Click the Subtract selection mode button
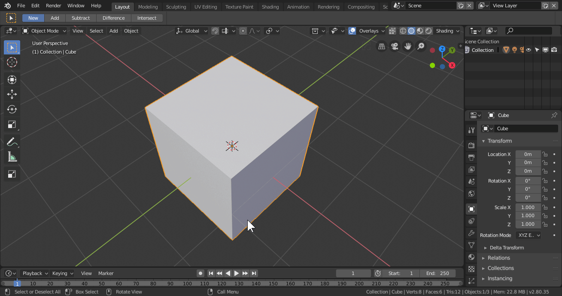 pos(81,18)
